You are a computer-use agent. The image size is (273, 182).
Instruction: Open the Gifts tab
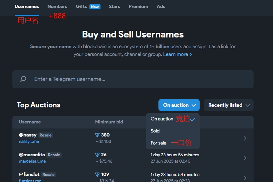tap(81, 7)
